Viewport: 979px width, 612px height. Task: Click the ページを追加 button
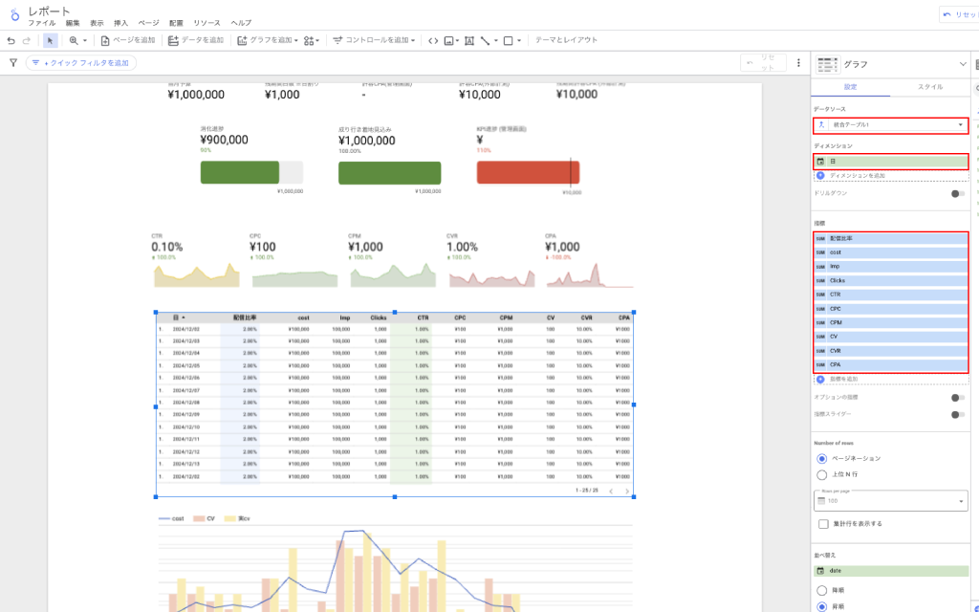pyautogui.click(x=127, y=40)
